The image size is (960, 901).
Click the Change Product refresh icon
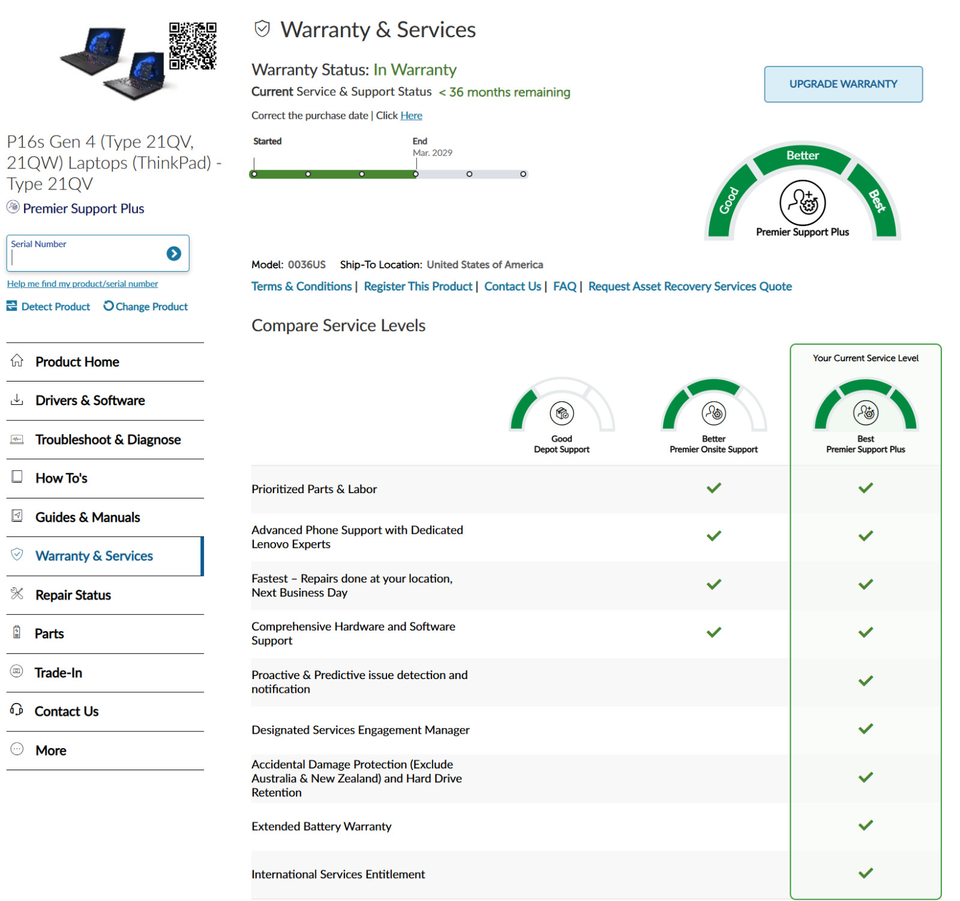(109, 306)
